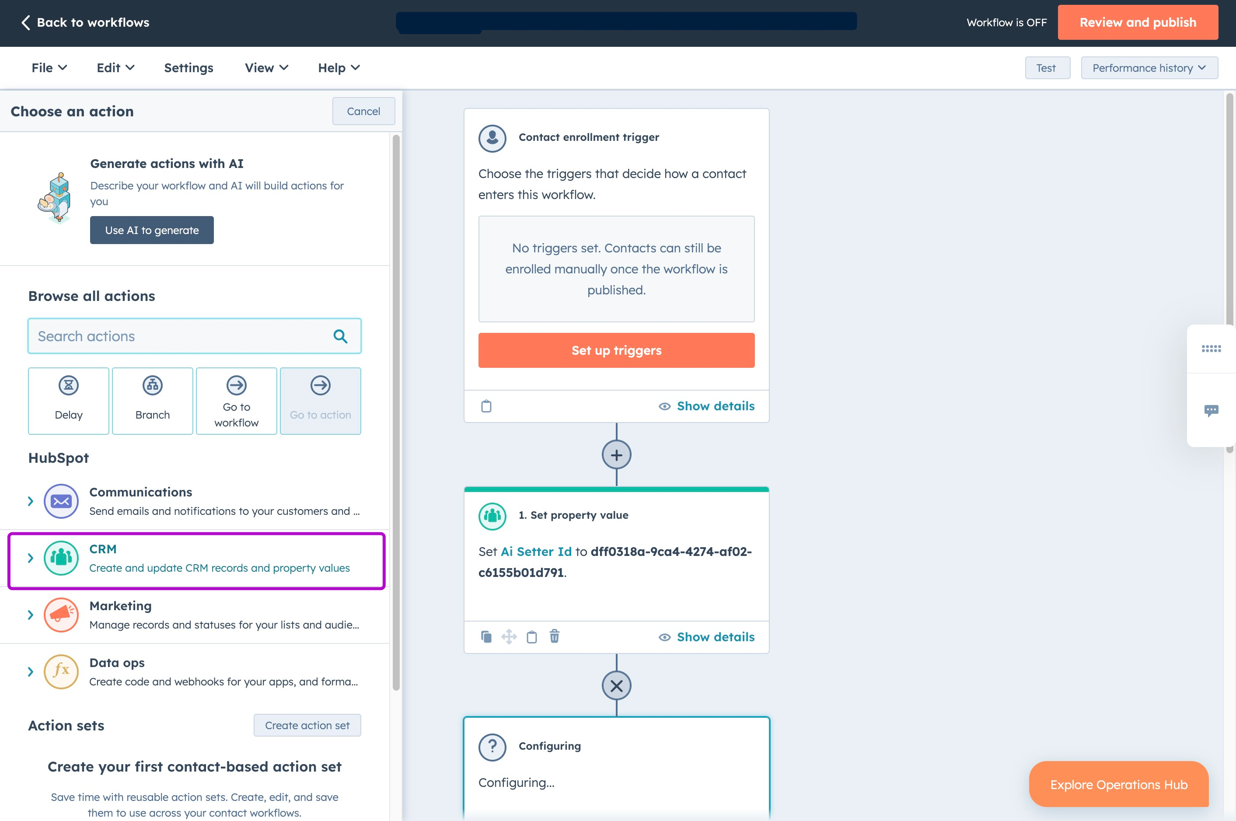Click the Set property value step icon
Screen dimensions: 1236x821
[x=492, y=516]
